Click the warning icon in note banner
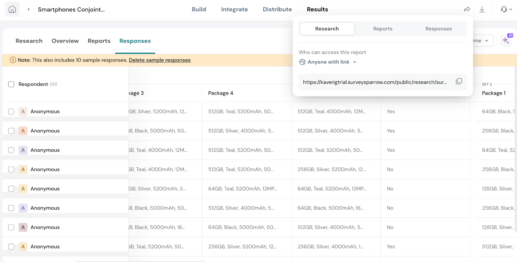Image resolution: width=517 pixels, height=262 pixels. pos(13,60)
